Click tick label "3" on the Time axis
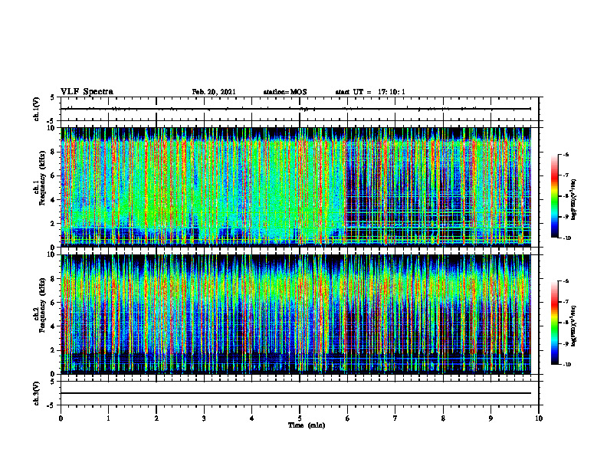 click(204, 418)
